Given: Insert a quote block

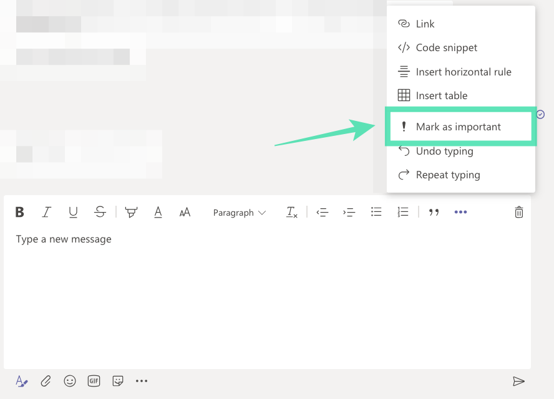Looking at the screenshot, I should [434, 213].
